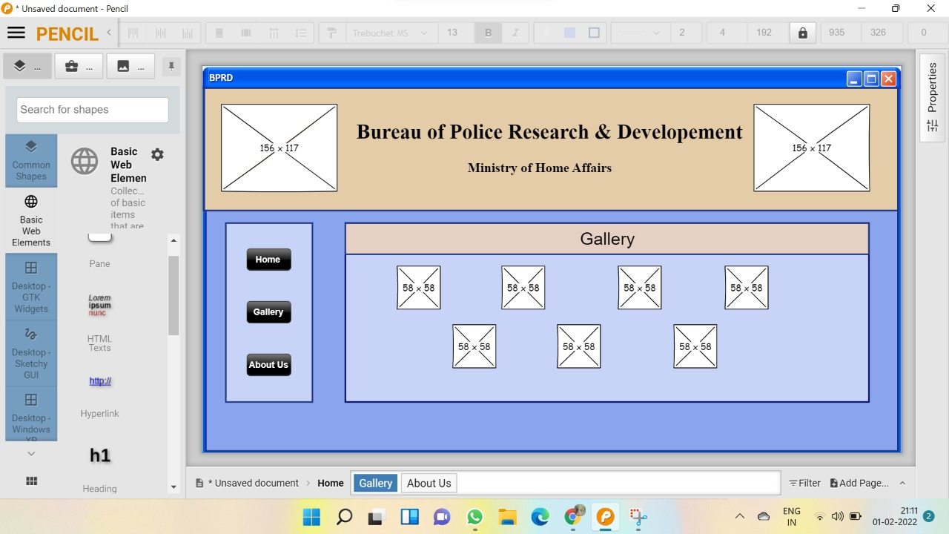Click the second align toolbar icon
Screen dimensions: 949x534
click(x=160, y=33)
